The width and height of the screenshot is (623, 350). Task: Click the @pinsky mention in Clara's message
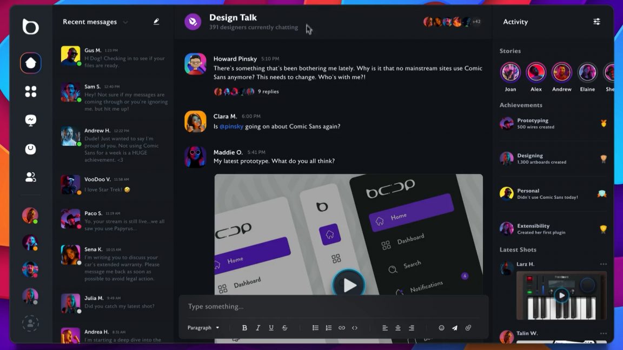point(233,125)
